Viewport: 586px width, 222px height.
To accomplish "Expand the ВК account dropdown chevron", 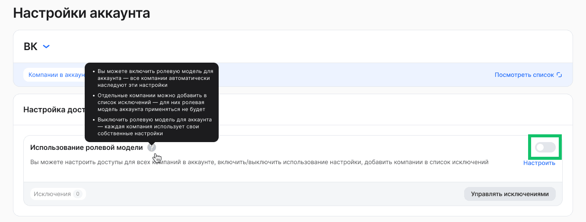I will (46, 47).
